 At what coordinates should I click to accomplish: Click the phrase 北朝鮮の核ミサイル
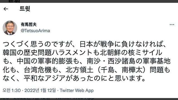click(131, 52)
